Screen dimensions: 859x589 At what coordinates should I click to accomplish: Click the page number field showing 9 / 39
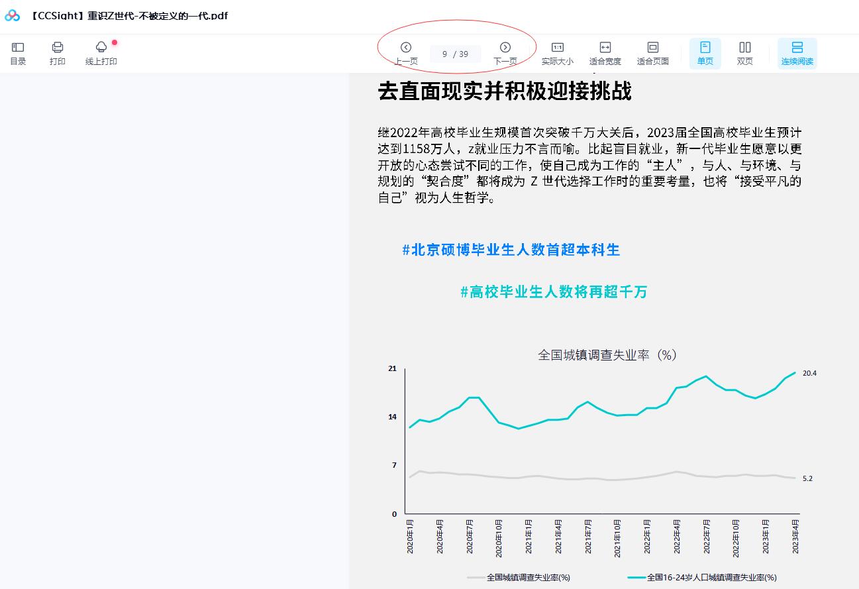click(455, 55)
